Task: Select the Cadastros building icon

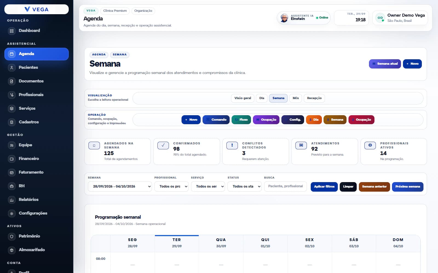Action: tap(11, 122)
